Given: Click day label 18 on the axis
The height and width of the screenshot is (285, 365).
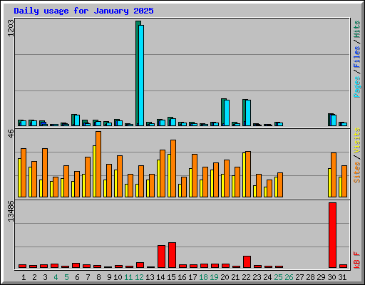Looking at the screenshot, I should coord(203,277).
